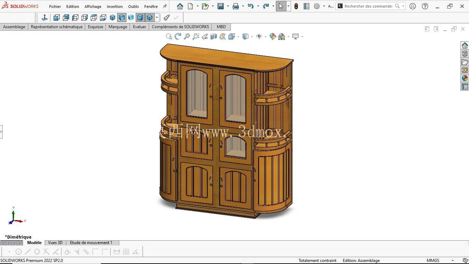Undo the last action
Viewport: 469px width, 264px height.
pos(250,6)
